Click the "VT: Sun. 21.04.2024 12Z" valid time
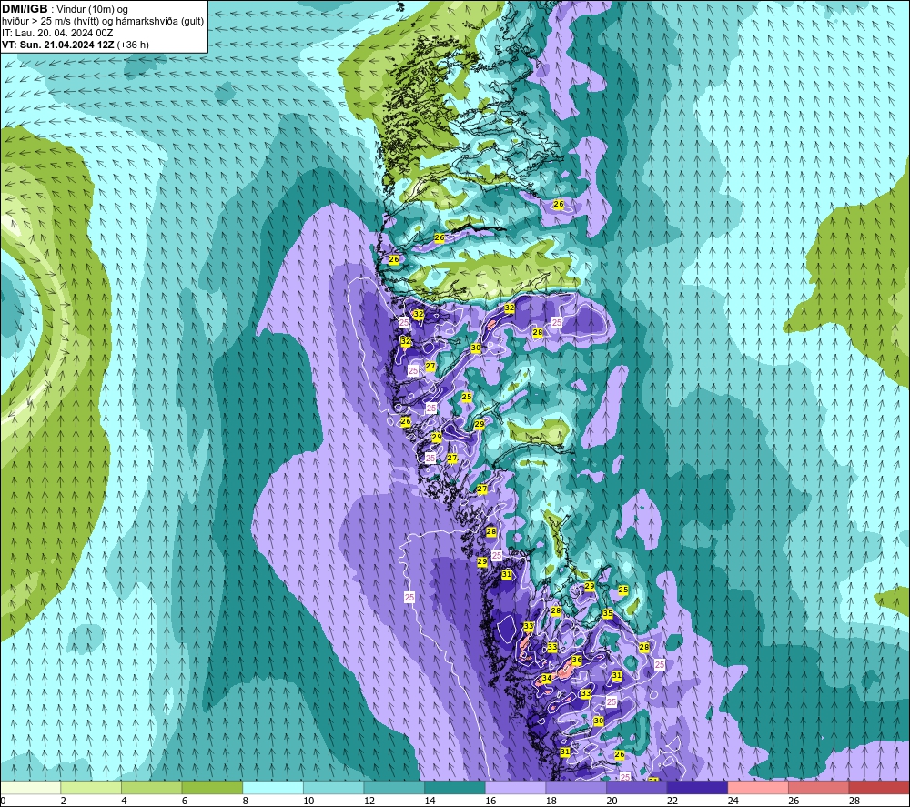The width and height of the screenshot is (910, 807). click(x=58, y=45)
